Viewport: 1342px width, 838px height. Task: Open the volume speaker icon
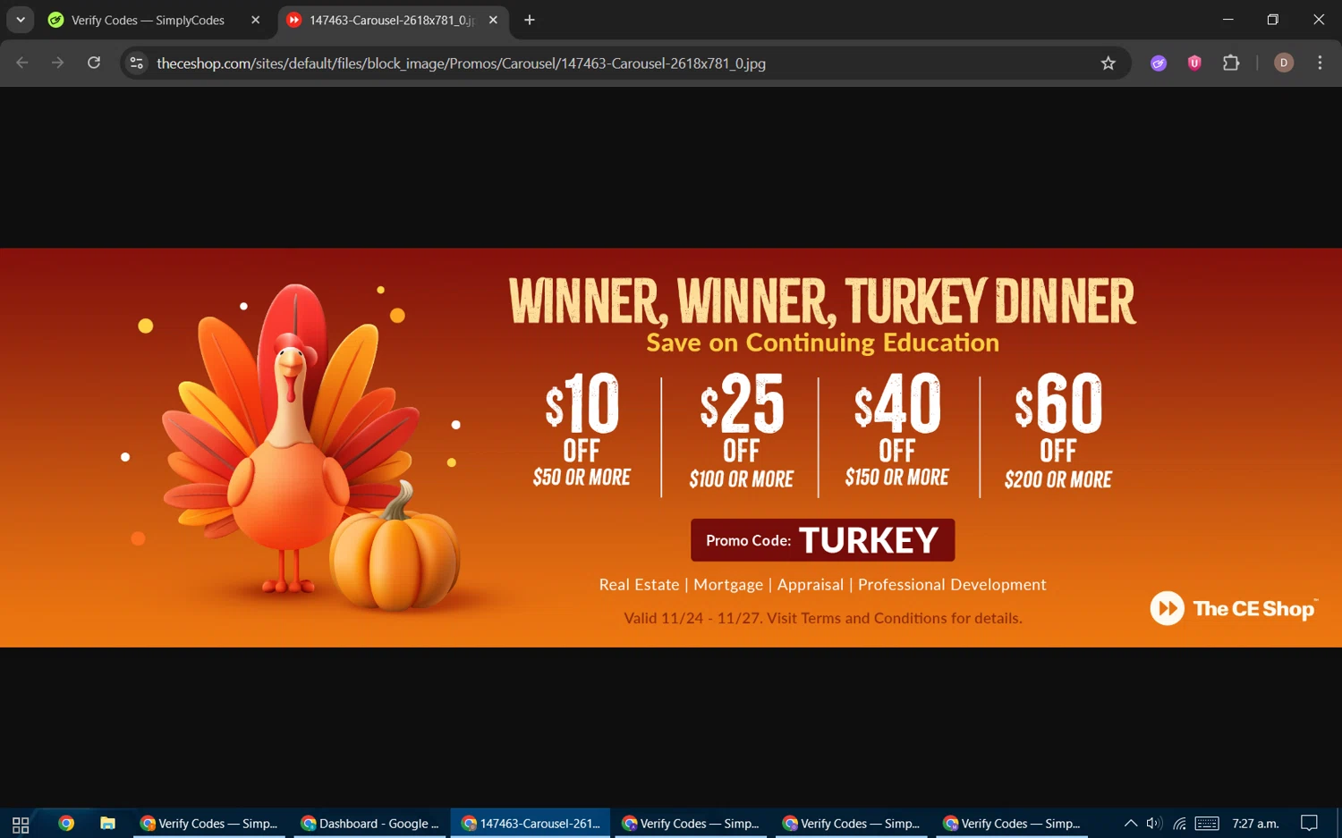point(1154,823)
